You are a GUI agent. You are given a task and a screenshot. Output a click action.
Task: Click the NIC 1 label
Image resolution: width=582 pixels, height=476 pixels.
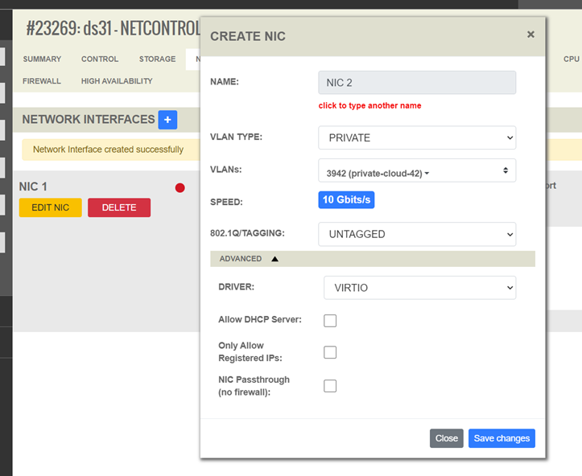(33, 187)
